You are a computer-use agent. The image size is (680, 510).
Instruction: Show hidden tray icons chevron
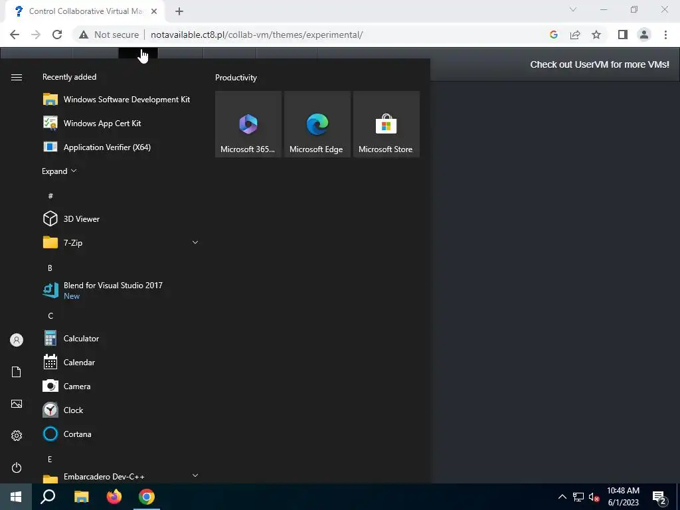coord(562,497)
